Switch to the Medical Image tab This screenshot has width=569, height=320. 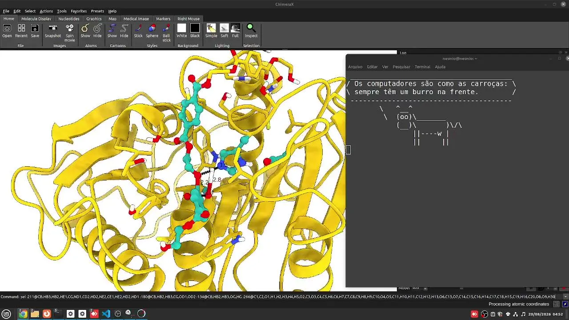pyautogui.click(x=136, y=19)
